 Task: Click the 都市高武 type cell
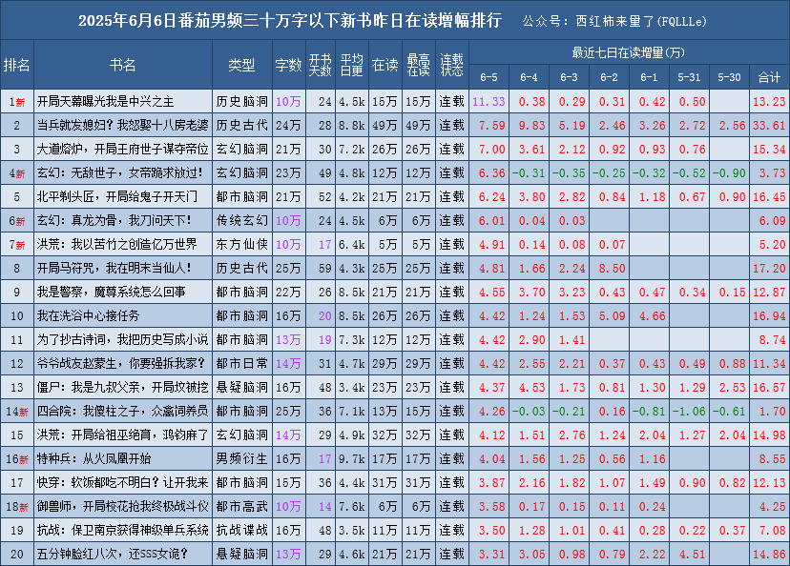(242, 506)
